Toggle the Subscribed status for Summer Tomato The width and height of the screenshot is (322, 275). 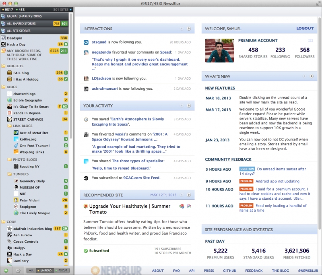[96, 251]
